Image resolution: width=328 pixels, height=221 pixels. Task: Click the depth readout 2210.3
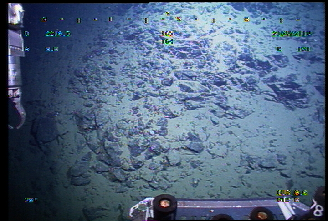tap(58, 34)
